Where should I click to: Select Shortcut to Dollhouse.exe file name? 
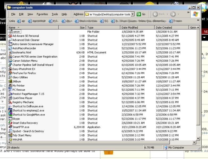(x=28, y=106)
